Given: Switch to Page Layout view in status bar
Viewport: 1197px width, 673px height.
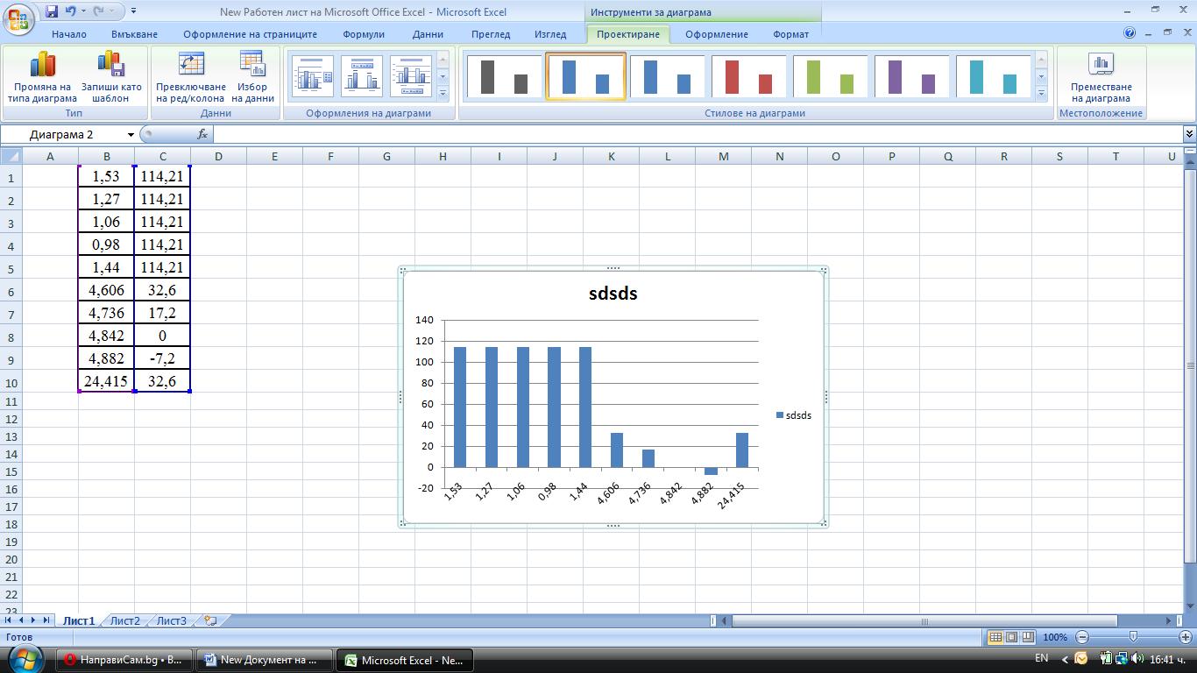Looking at the screenshot, I should 1011,637.
